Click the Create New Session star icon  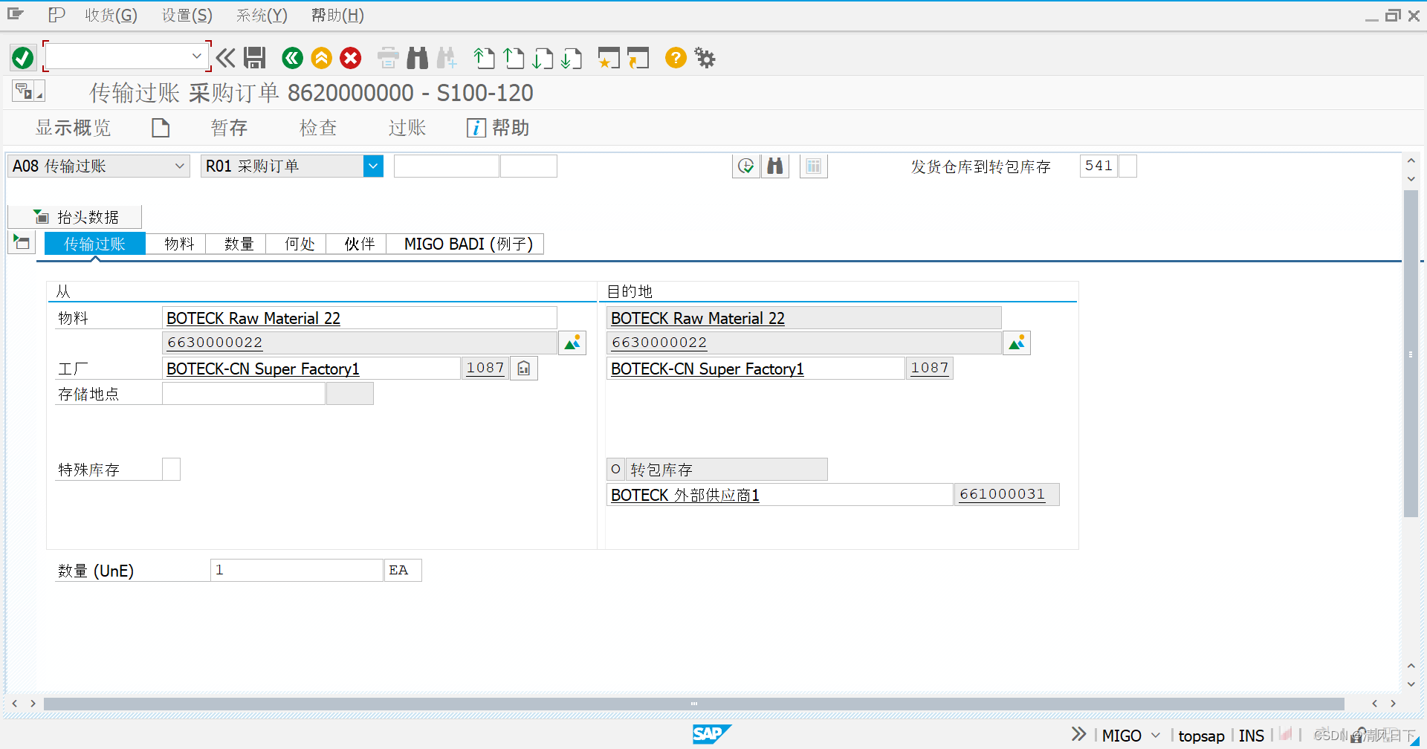(609, 57)
